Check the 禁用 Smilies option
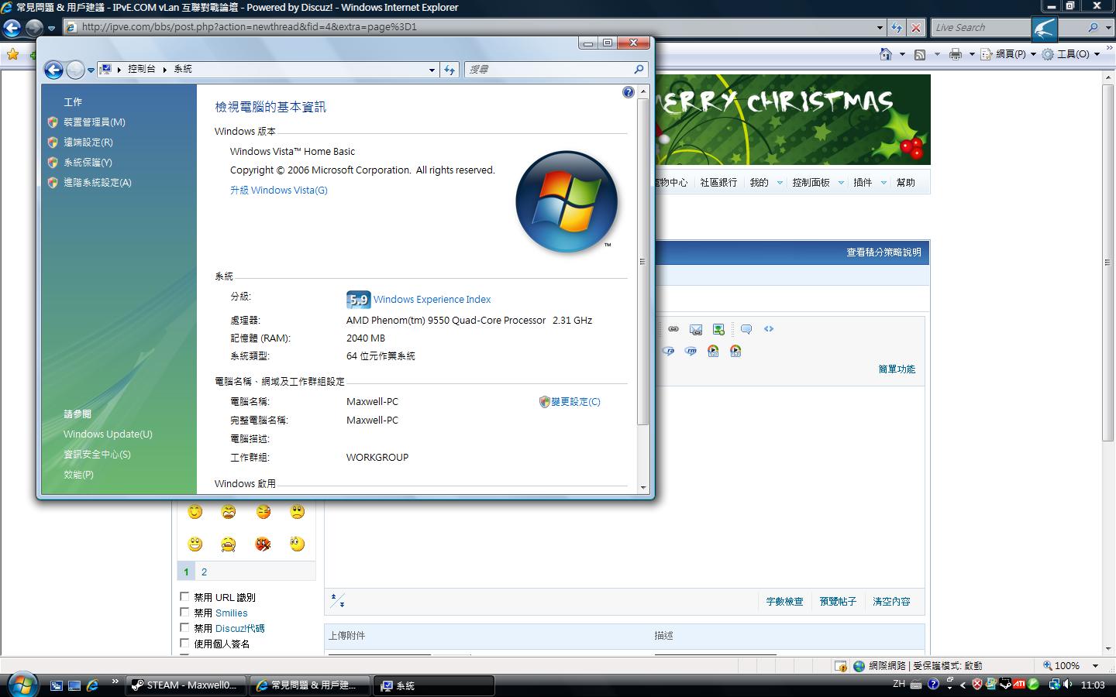 pos(184,612)
